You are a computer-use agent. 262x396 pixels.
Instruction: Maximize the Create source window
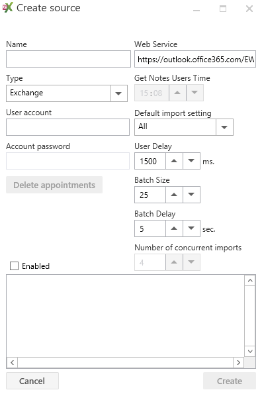coord(223,9)
